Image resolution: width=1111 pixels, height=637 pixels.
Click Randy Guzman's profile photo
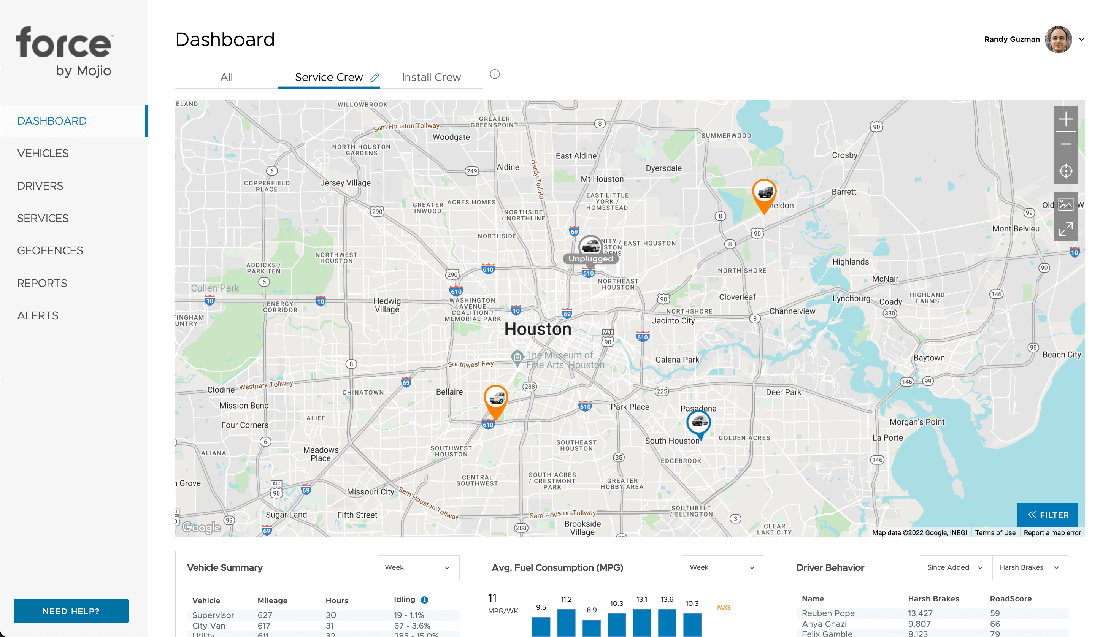click(1058, 40)
